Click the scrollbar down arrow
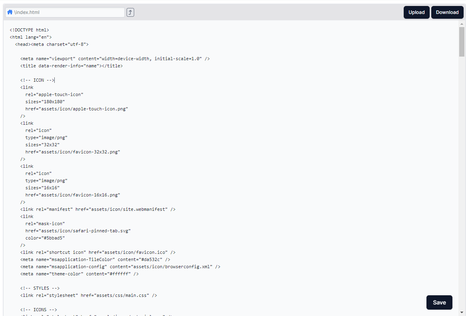The image size is (466, 316). (x=462, y=312)
